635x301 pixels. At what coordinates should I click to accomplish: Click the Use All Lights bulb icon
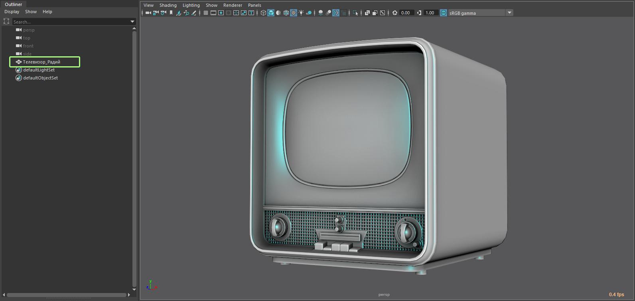coord(301,13)
